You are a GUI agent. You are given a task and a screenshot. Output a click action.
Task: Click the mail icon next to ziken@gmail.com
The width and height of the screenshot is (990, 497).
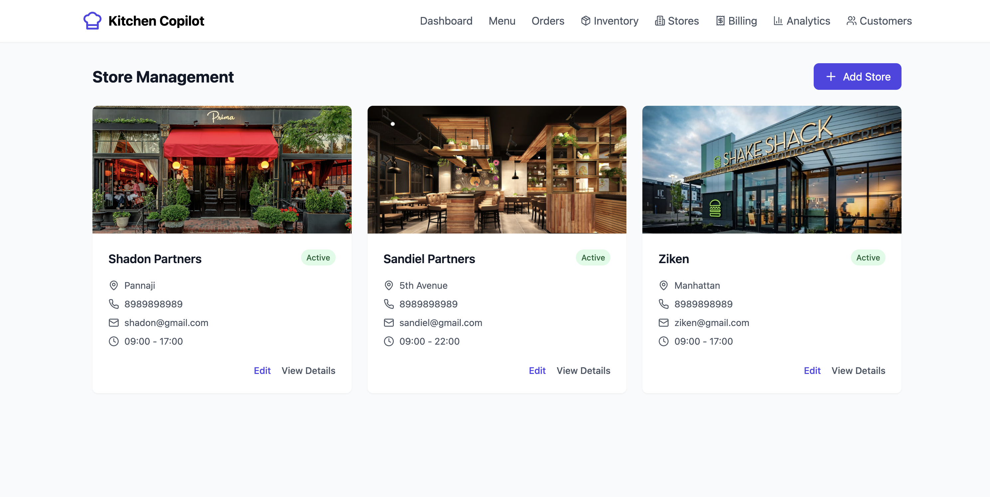664,322
